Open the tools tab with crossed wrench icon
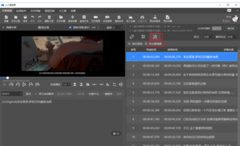 point(155,37)
